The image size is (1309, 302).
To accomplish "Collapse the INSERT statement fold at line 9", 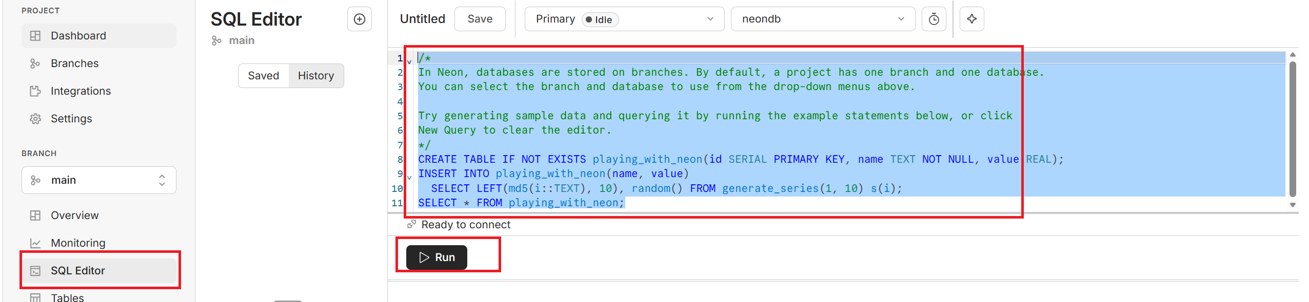I will 409,178.
